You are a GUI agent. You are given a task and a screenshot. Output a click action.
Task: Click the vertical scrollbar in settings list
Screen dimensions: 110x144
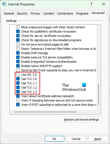coord(98,94)
